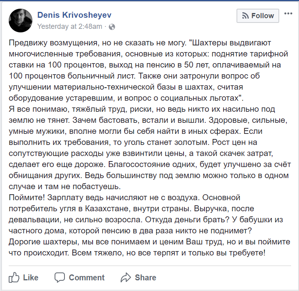Click the RSS feed icon in Follow

(245, 16)
